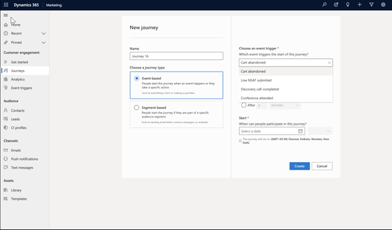Expand the Pinned chevron
This screenshot has width=392, height=230.
tap(43, 43)
